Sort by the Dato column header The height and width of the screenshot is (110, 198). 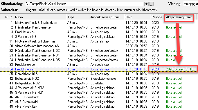(x=137, y=17)
